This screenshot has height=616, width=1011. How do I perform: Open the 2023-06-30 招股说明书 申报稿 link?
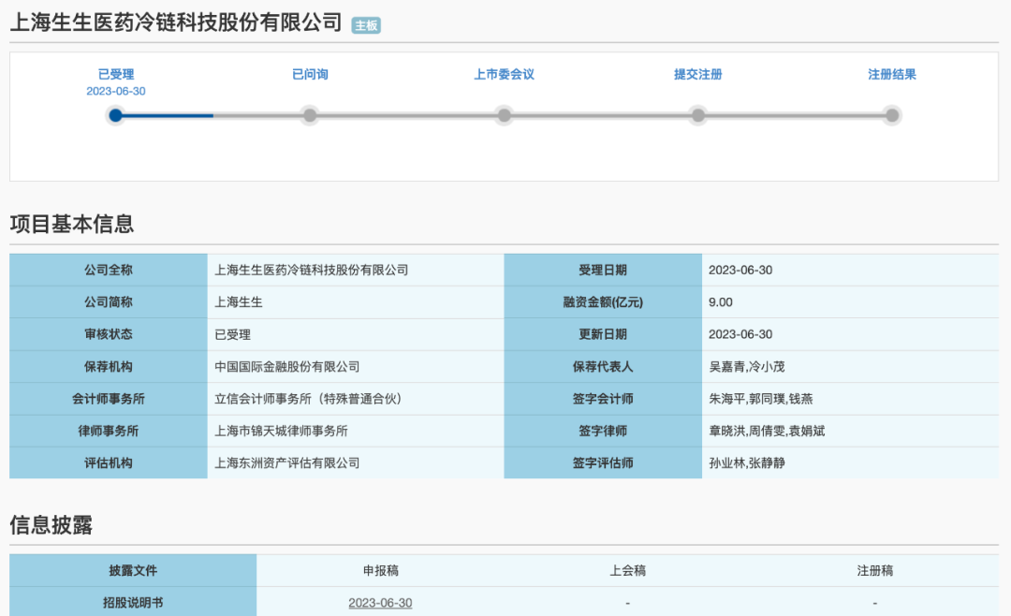(x=380, y=603)
